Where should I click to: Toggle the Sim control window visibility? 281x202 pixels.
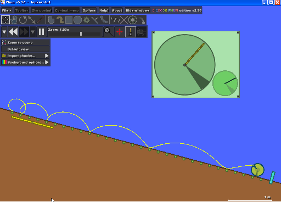[x=42, y=10]
